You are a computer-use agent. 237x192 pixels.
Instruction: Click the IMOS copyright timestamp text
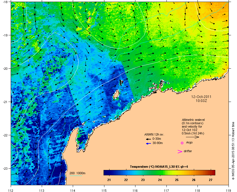pyautogui.click(x=233, y=150)
